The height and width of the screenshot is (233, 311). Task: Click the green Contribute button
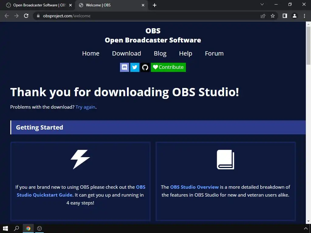pos(168,67)
